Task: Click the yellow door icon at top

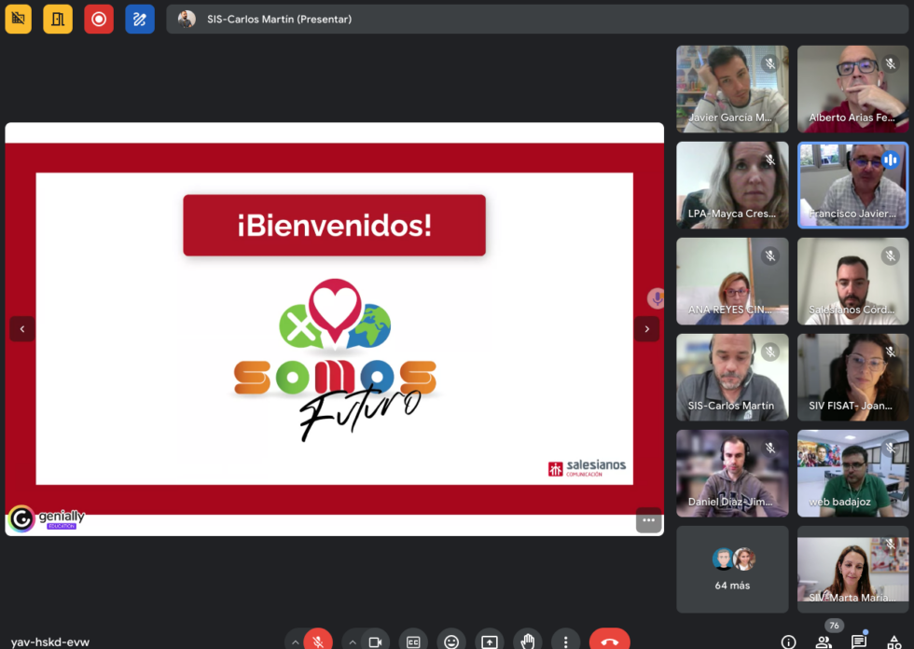Action: pos(58,19)
